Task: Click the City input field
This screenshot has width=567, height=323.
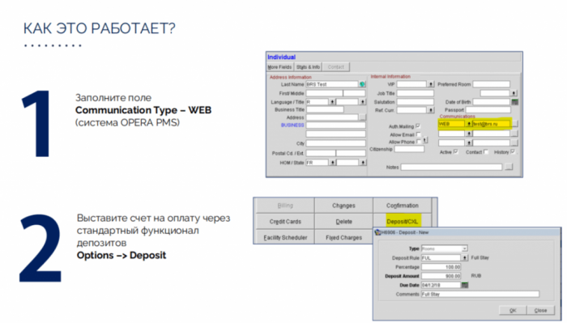Action: click(x=335, y=143)
